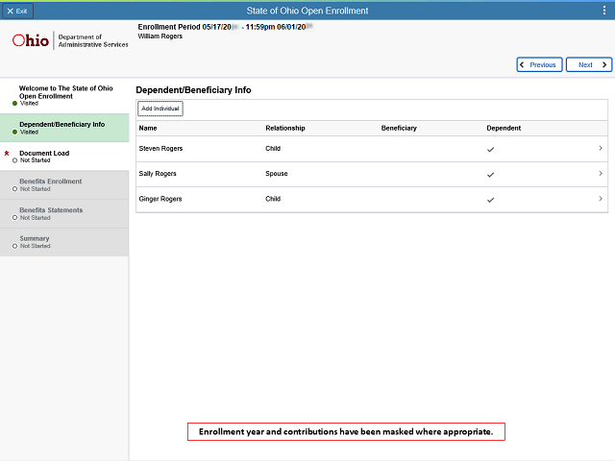Click the Beneficiary column header
The width and height of the screenshot is (615, 461).
coord(399,128)
